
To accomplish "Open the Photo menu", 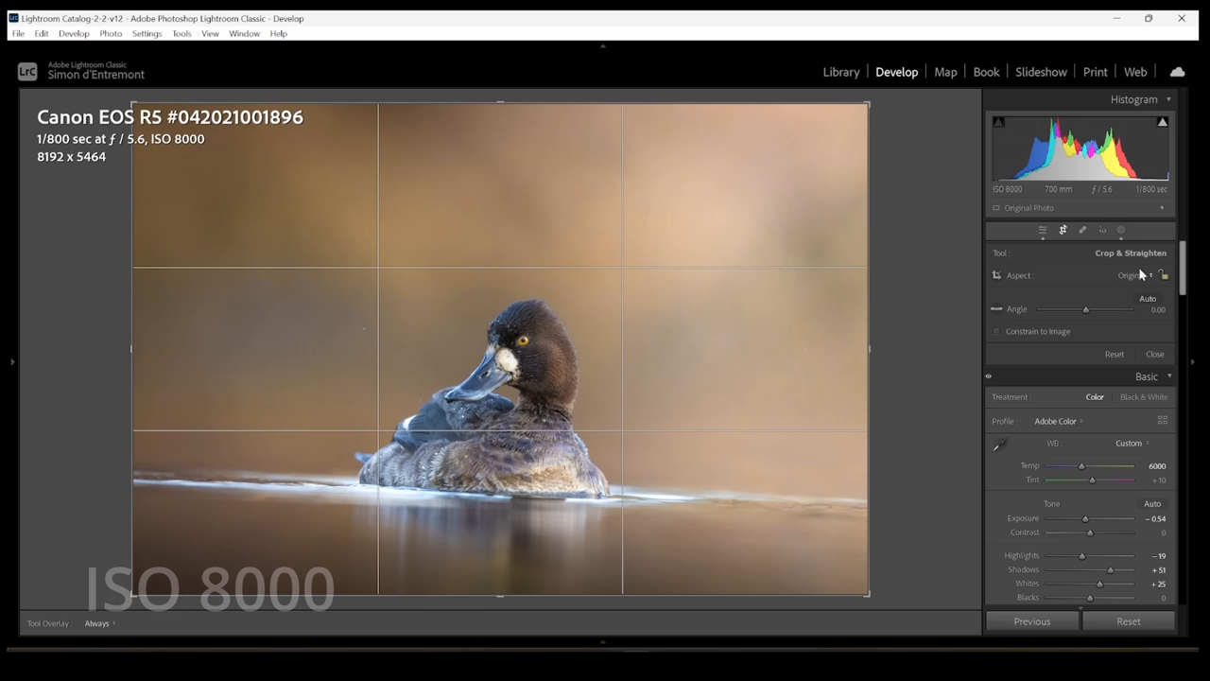I will tap(111, 33).
